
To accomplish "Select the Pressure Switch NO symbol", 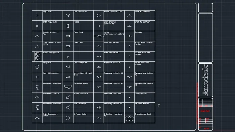I will pos(99,77).
